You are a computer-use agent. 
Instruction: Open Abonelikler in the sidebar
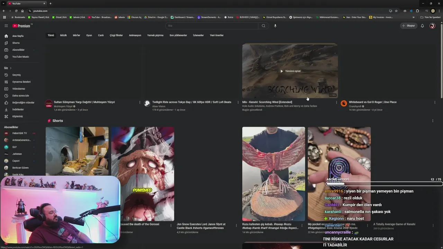(21, 50)
